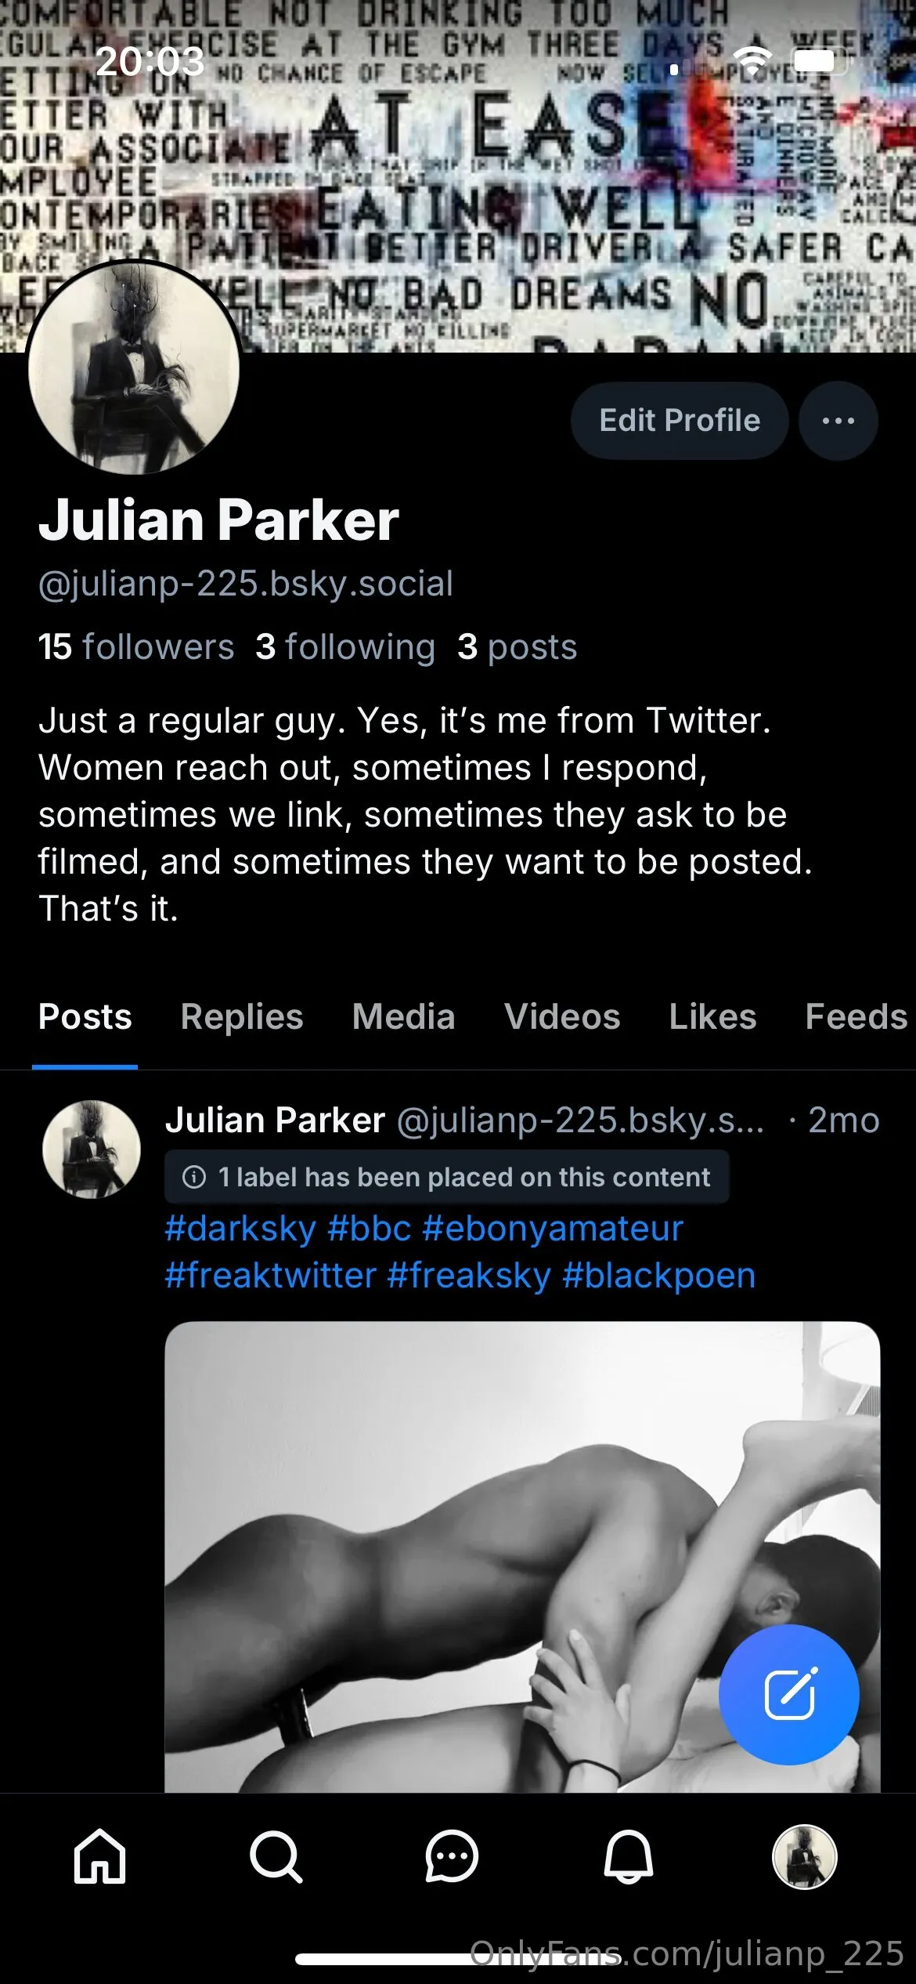916x1984 pixels.
Task: Open the #darksky hashtag link
Action: point(241,1229)
